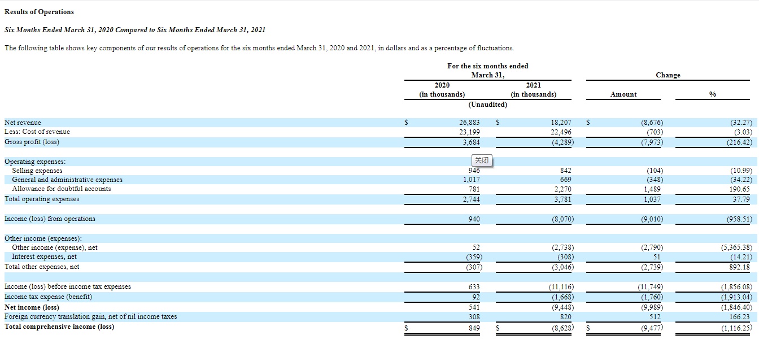Select the 'Net revenue' row label
Screen dimensions: 759x339
23,123
